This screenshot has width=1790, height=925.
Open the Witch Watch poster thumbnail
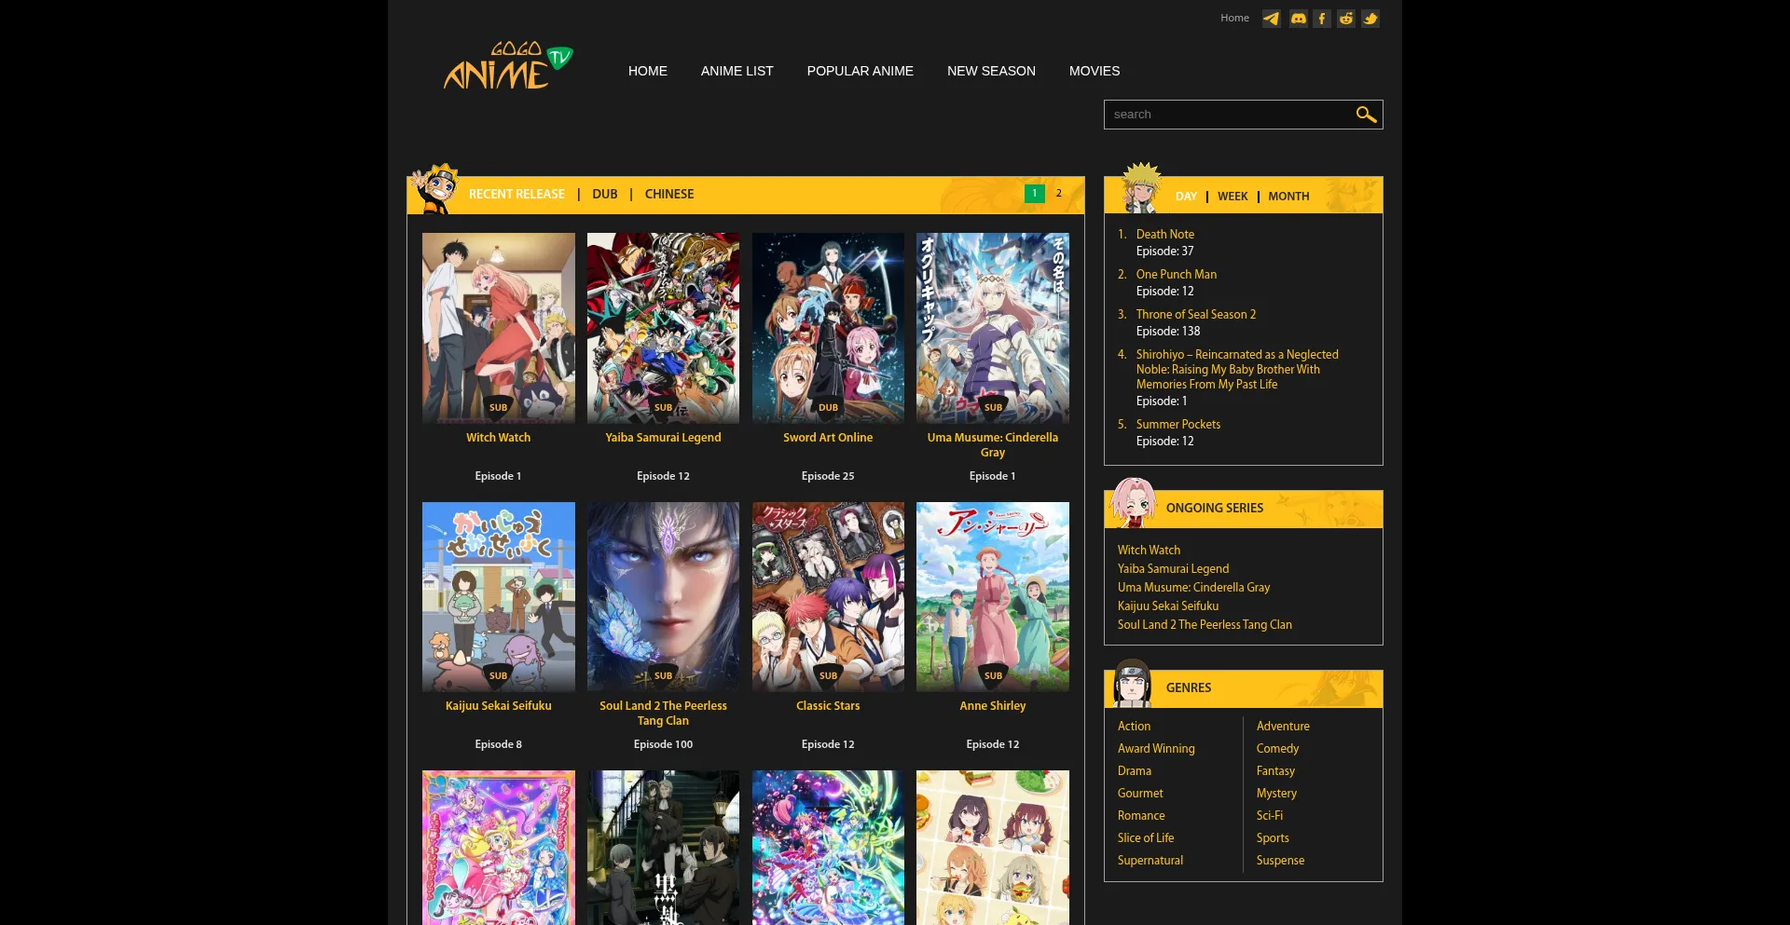(499, 328)
